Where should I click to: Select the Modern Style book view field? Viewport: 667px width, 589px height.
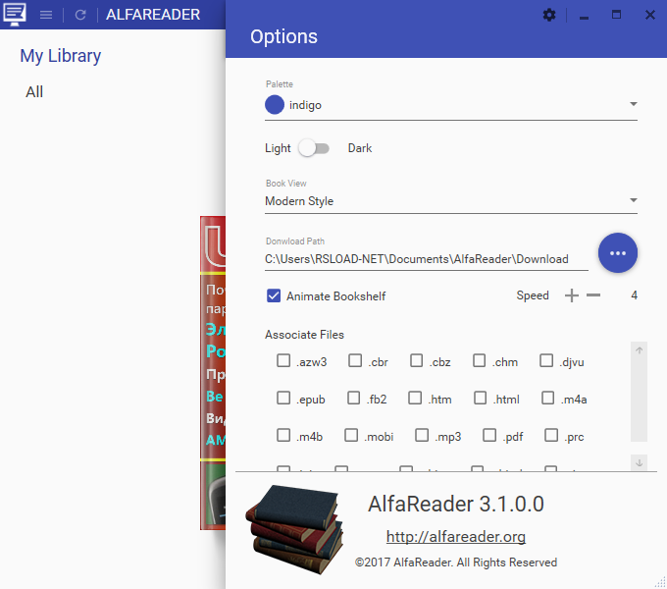[x=451, y=201]
